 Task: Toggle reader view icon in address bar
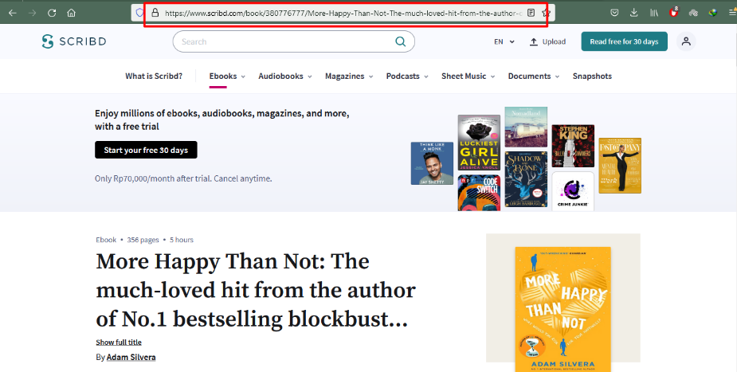point(531,14)
